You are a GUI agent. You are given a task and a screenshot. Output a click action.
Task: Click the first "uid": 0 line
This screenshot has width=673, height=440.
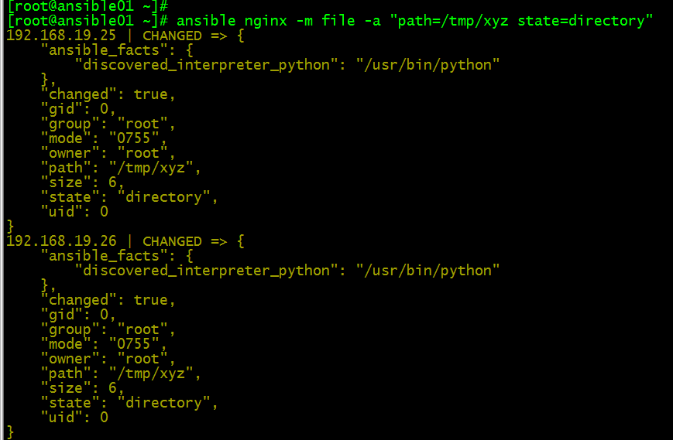74,211
